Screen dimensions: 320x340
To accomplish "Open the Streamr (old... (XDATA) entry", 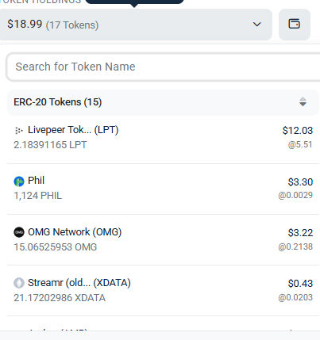I will (163, 290).
